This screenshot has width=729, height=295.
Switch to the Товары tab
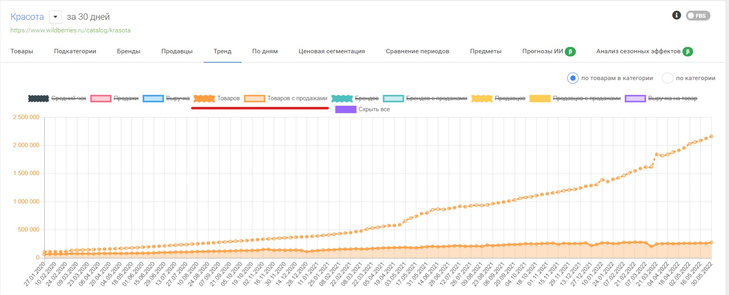tap(22, 51)
